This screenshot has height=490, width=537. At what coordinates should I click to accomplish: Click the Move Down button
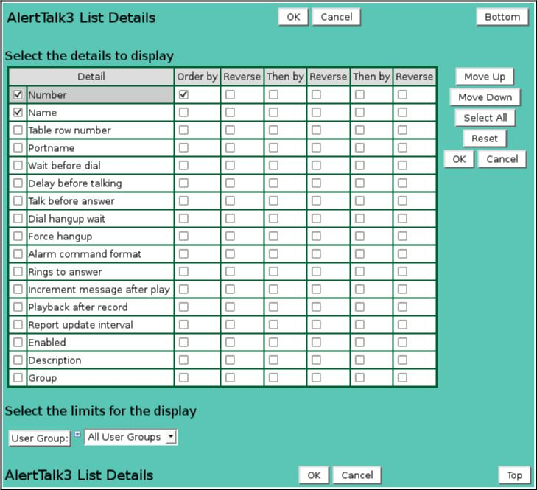(485, 97)
